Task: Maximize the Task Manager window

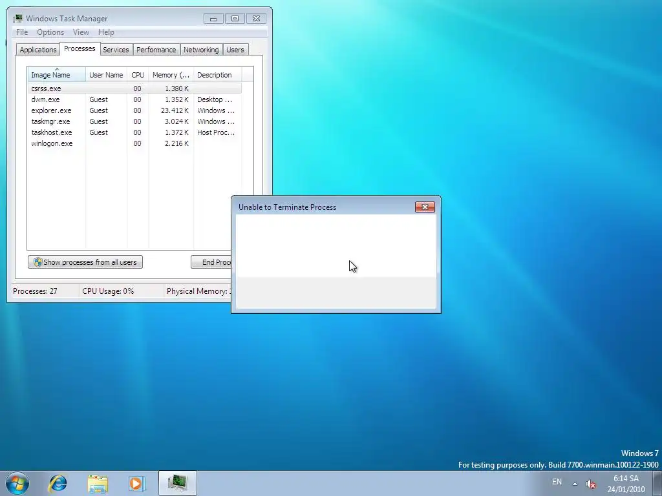Action: (x=235, y=19)
